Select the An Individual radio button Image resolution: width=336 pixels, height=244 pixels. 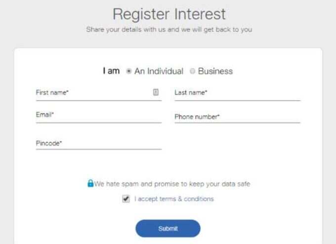[128, 71]
